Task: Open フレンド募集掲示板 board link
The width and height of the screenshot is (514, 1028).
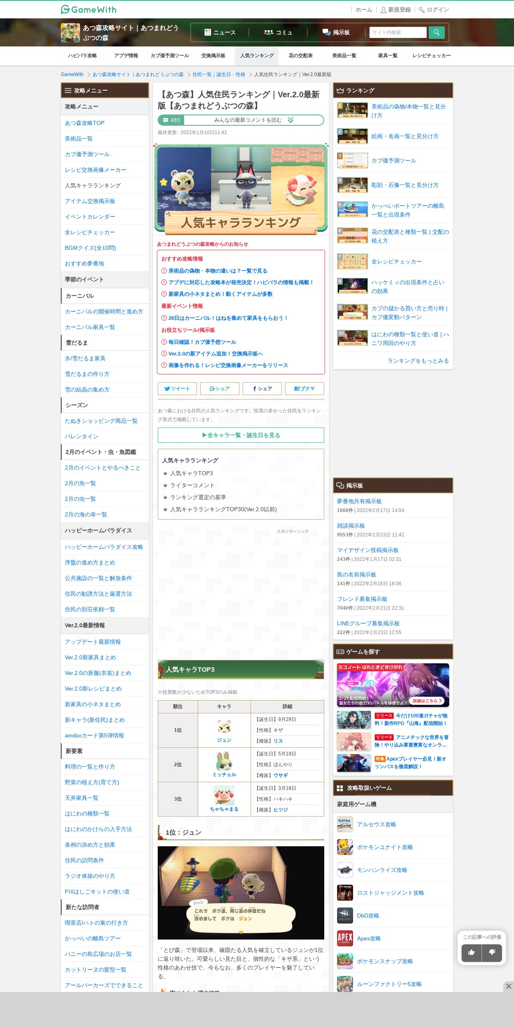Action: pos(362,599)
